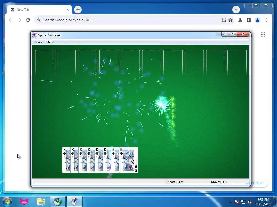Click the last empty card column slot

click(237, 63)
